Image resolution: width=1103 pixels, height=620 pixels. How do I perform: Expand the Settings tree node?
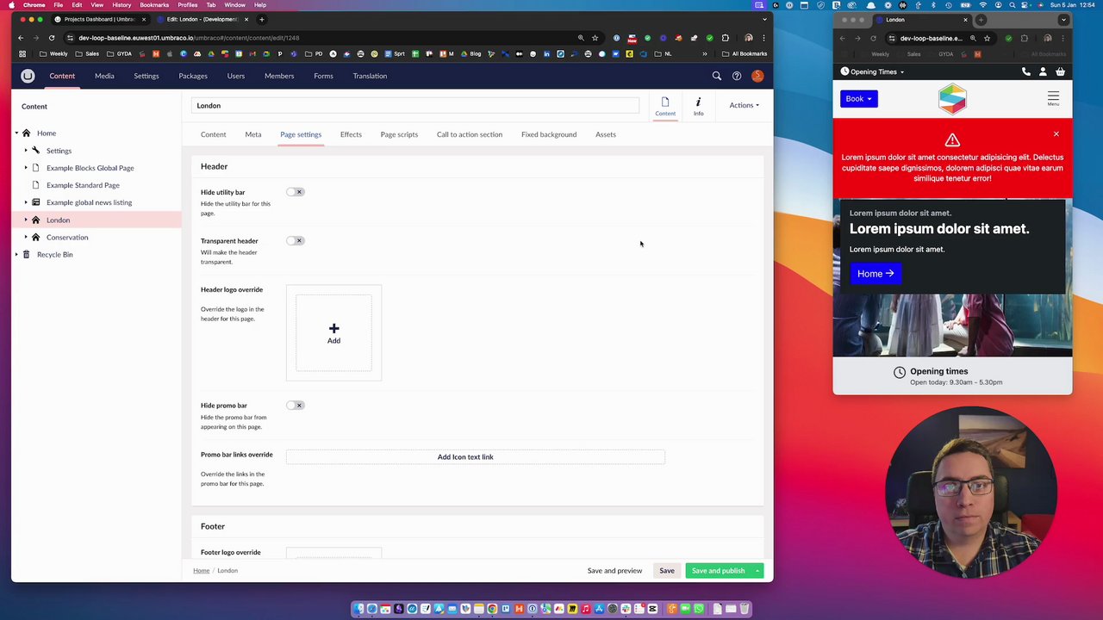[26, 151]
